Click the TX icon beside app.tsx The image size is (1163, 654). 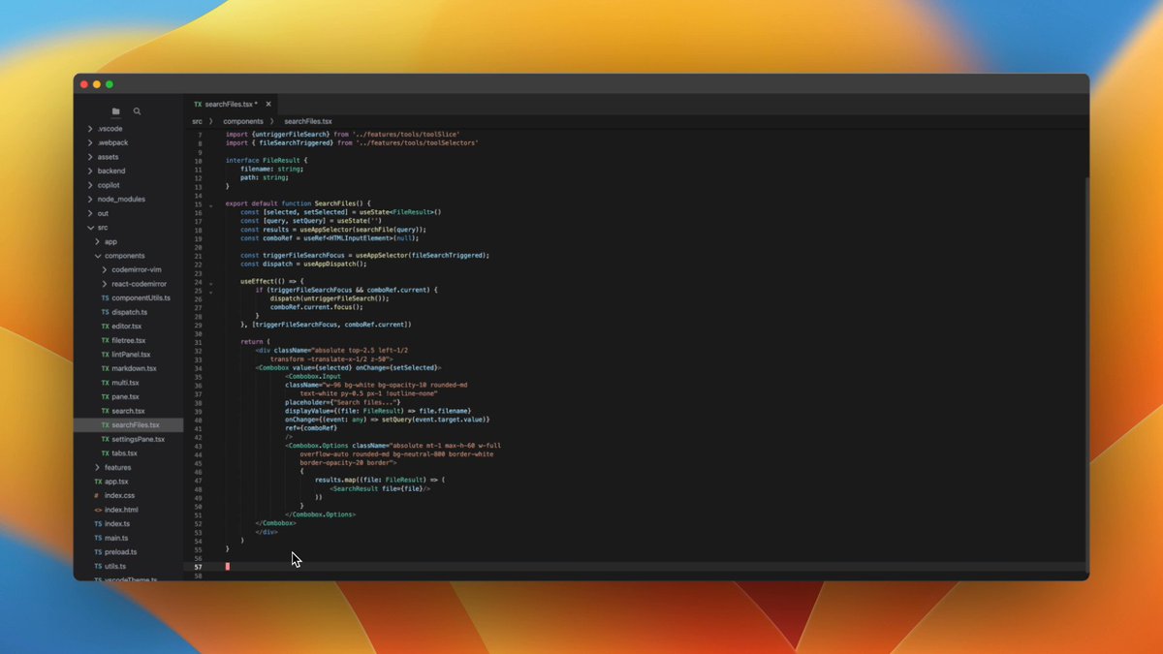click(x=97, y=482)
